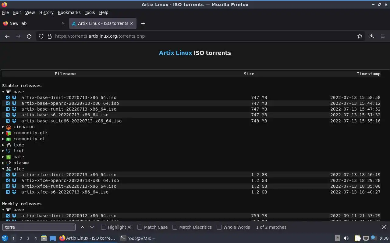Screen dimensions: 390x243
Task: Open Firefox application hamburger menu
Action: click(x=383, y=36)
